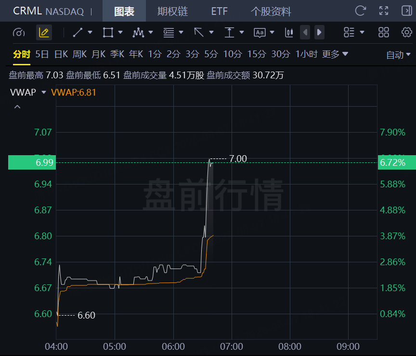Go to previous toolbar page arrow
This screenshot has height=356, width=416.
pyautogui.click(x=305, y=33)
